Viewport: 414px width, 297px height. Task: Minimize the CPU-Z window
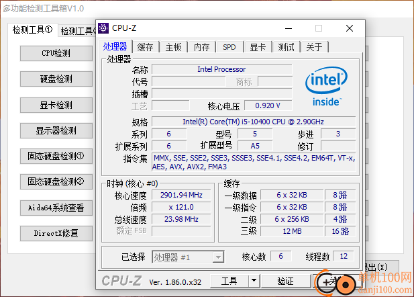289,28
